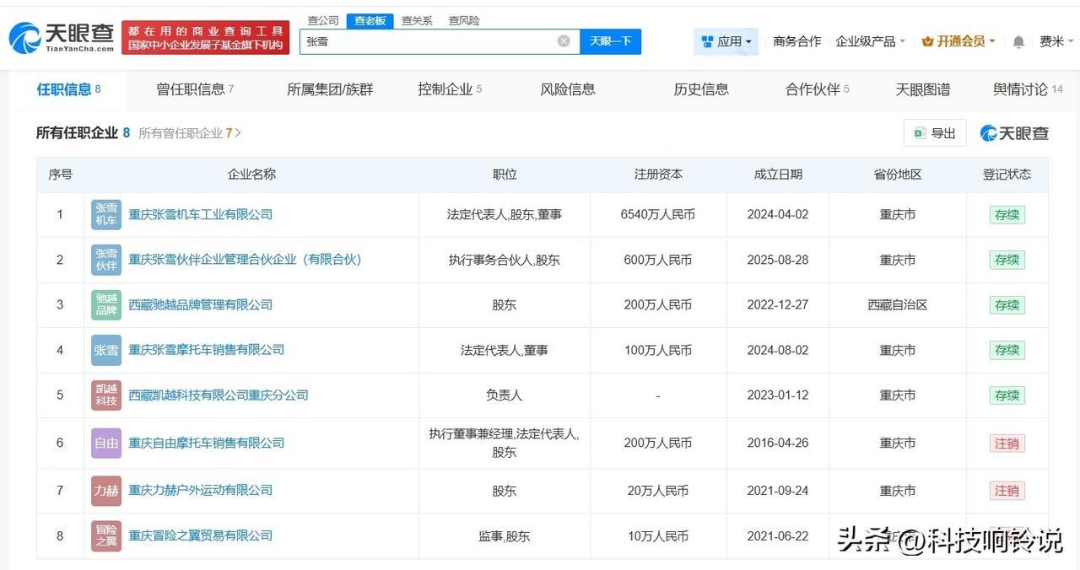Click the export spreadsheet icon next to 导出
This screenshot has height=570, width=1080.
(921, 132)
